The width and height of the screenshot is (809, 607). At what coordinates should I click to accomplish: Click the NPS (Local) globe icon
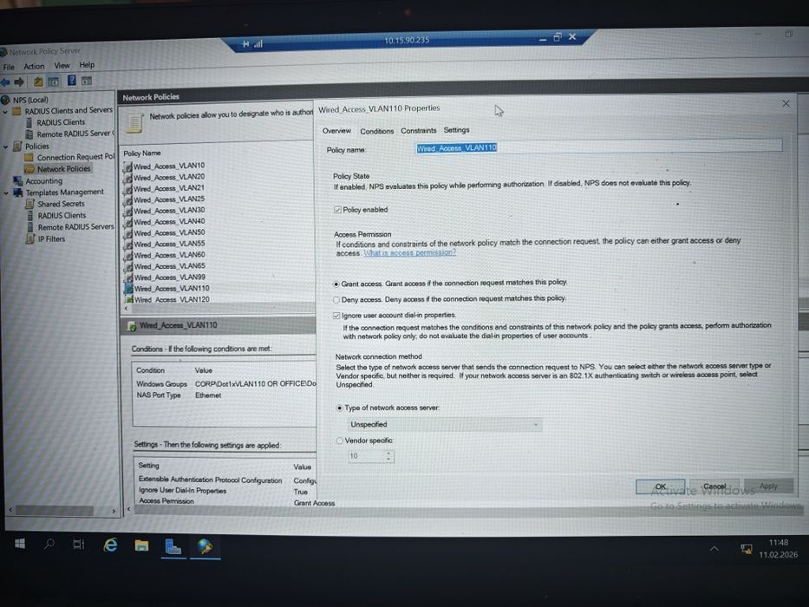pos(6,100)
